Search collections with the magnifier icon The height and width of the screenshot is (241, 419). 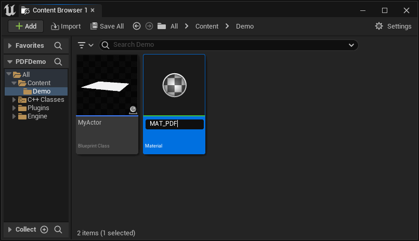point(58,230)
